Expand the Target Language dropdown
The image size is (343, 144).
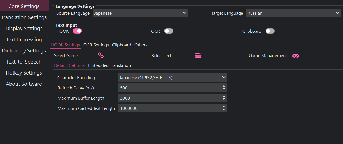[x=293, y=13]
